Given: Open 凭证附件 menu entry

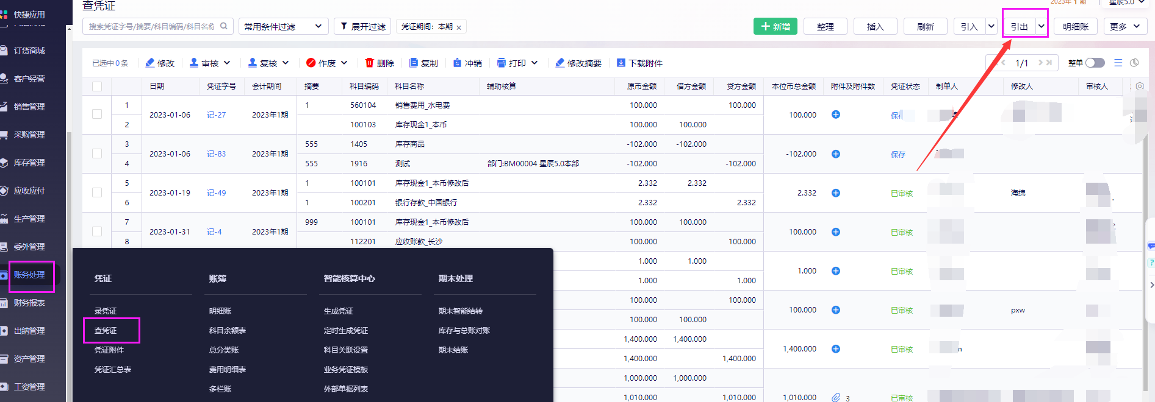Looking at the screenshot, I should tap(109, 350).
